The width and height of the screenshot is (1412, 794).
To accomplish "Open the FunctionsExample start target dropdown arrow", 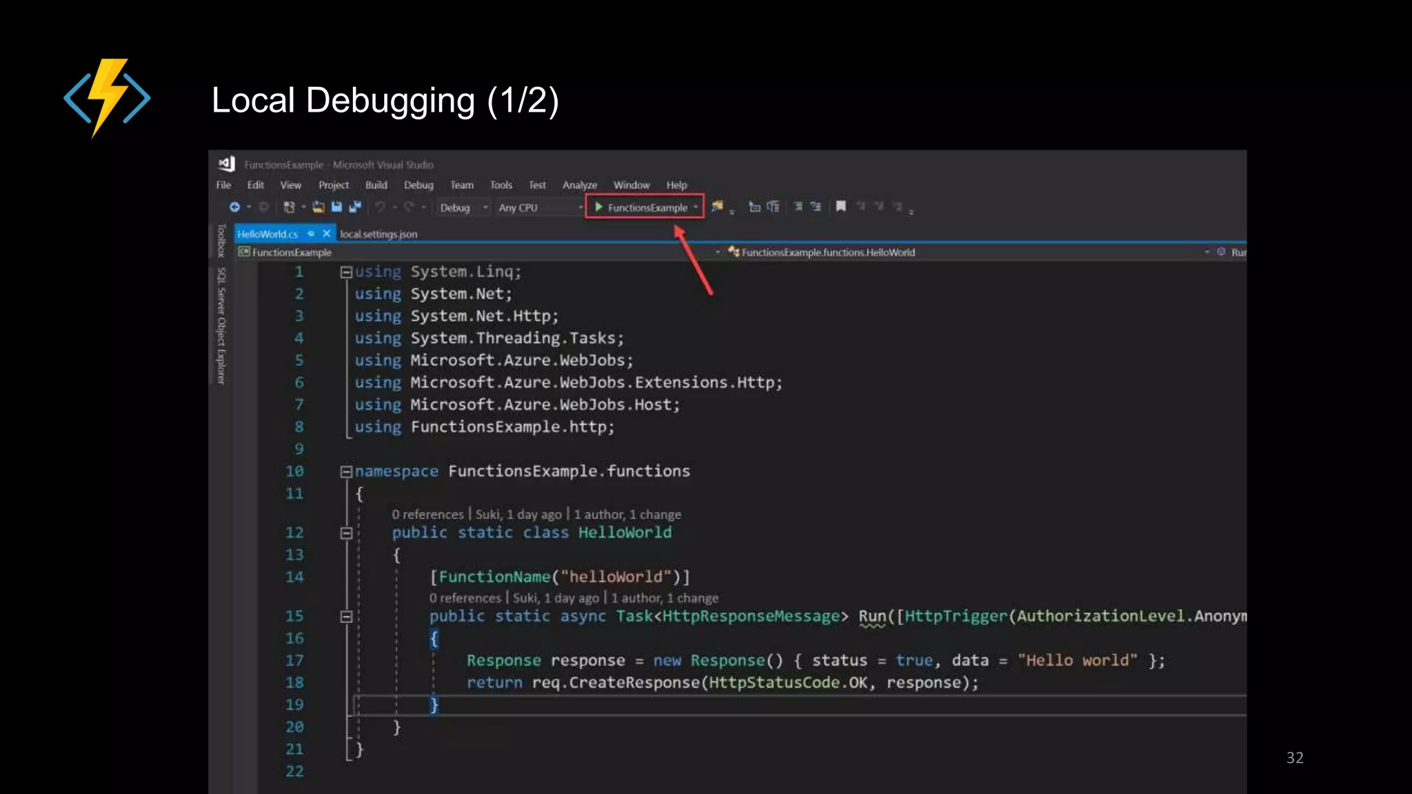I will point(696,207).
